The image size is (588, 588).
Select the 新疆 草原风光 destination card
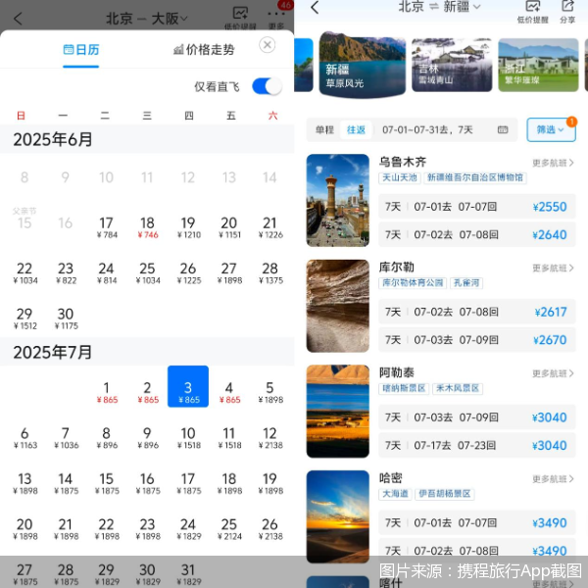tap(362, 65)
